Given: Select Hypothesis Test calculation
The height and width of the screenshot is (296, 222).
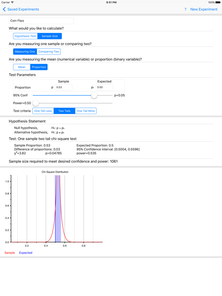Looking at the screenshot, I should coord(25,36).
